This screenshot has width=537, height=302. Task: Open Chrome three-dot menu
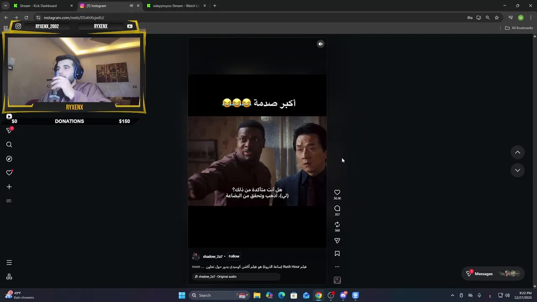(x=531, y=18)
